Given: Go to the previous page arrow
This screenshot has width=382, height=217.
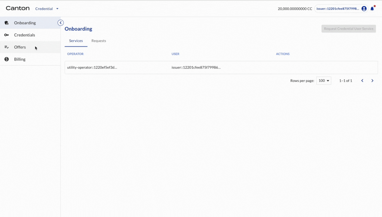Looking at the screenshot, I should [362, 81].
